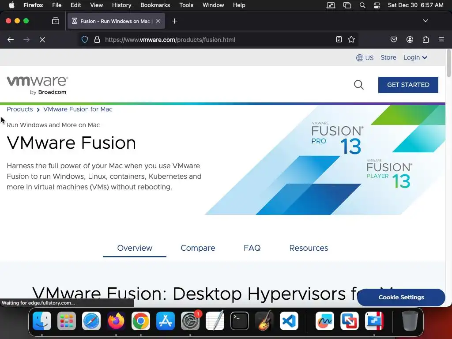The width and height of the screenshot is (452, 339).
Task: Open macOS Control Center
Action: (x=377, y=5)
